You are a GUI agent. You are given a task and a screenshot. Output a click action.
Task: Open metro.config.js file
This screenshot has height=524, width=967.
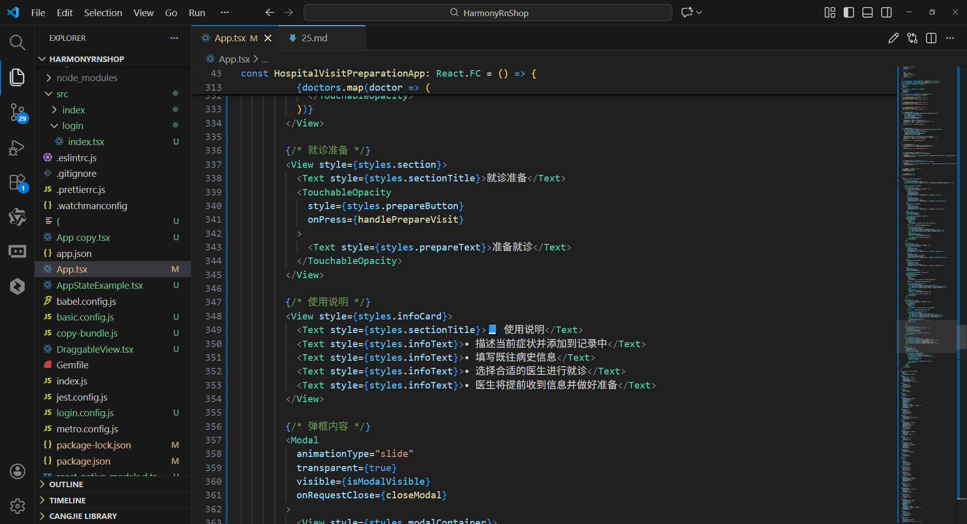pyautogui.click(x=113, y=429)
